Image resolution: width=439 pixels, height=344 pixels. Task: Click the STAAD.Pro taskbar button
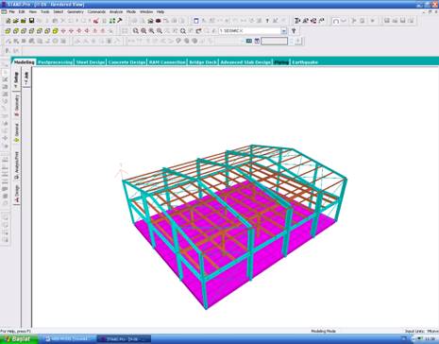point(124,339)
